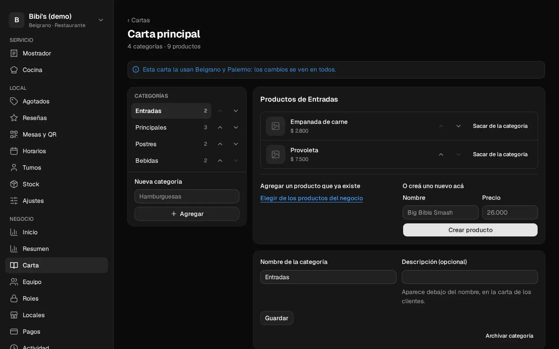Select the Principales category

171,127
